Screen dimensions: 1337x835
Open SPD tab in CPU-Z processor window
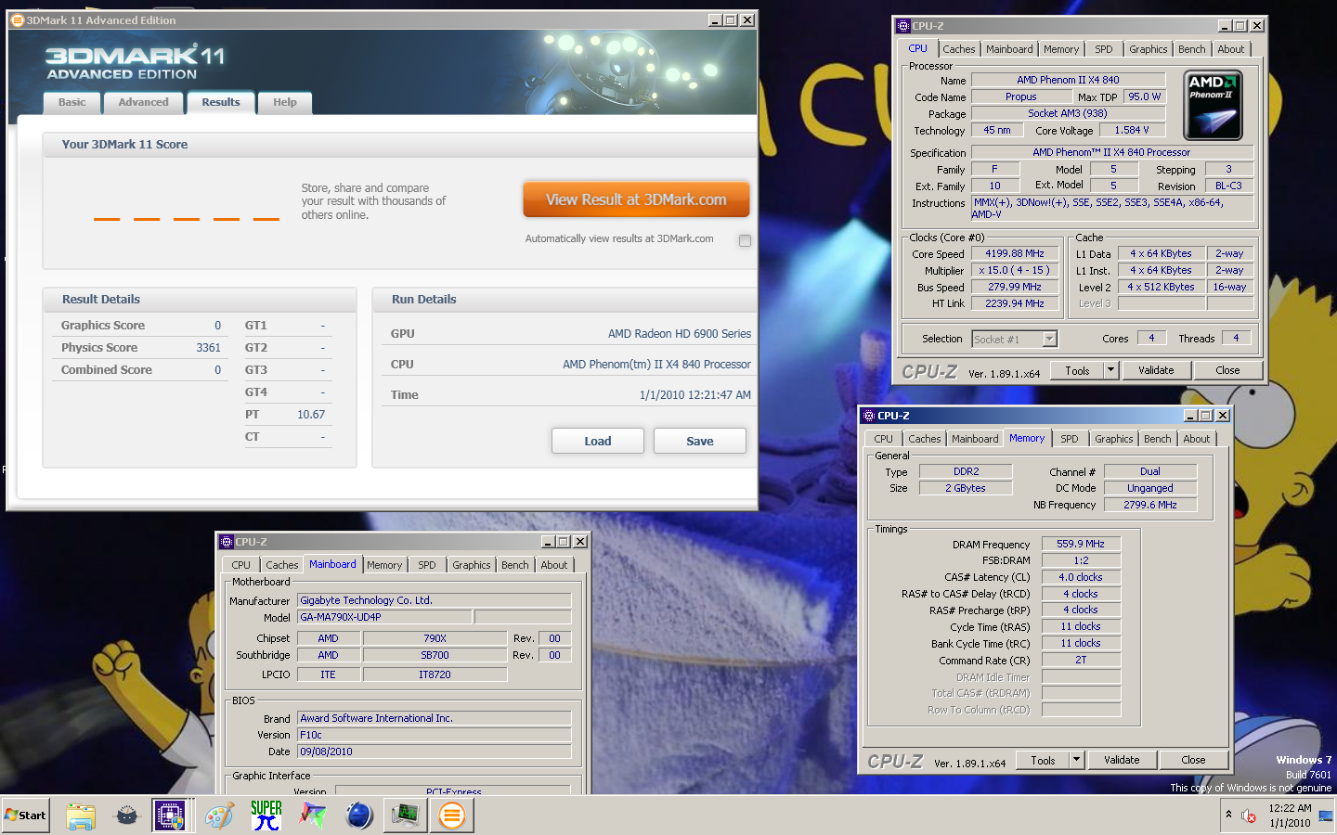point(1103,49)
